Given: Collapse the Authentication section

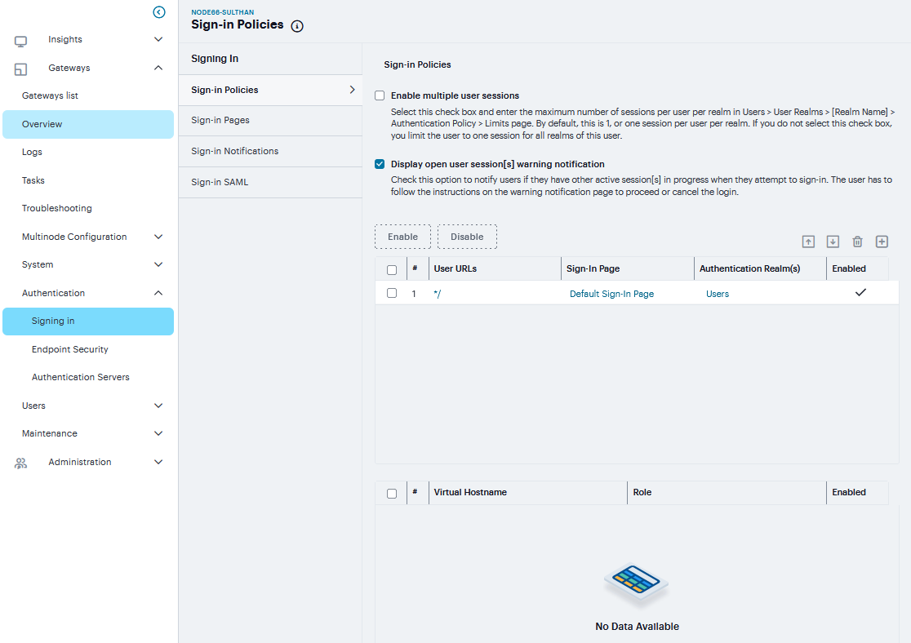Looking at the screenshot, I should pyautogui.click(x=88, y=292).
